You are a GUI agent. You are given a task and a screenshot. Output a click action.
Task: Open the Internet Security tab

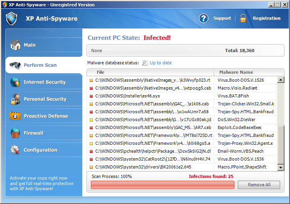pos(44,82)
